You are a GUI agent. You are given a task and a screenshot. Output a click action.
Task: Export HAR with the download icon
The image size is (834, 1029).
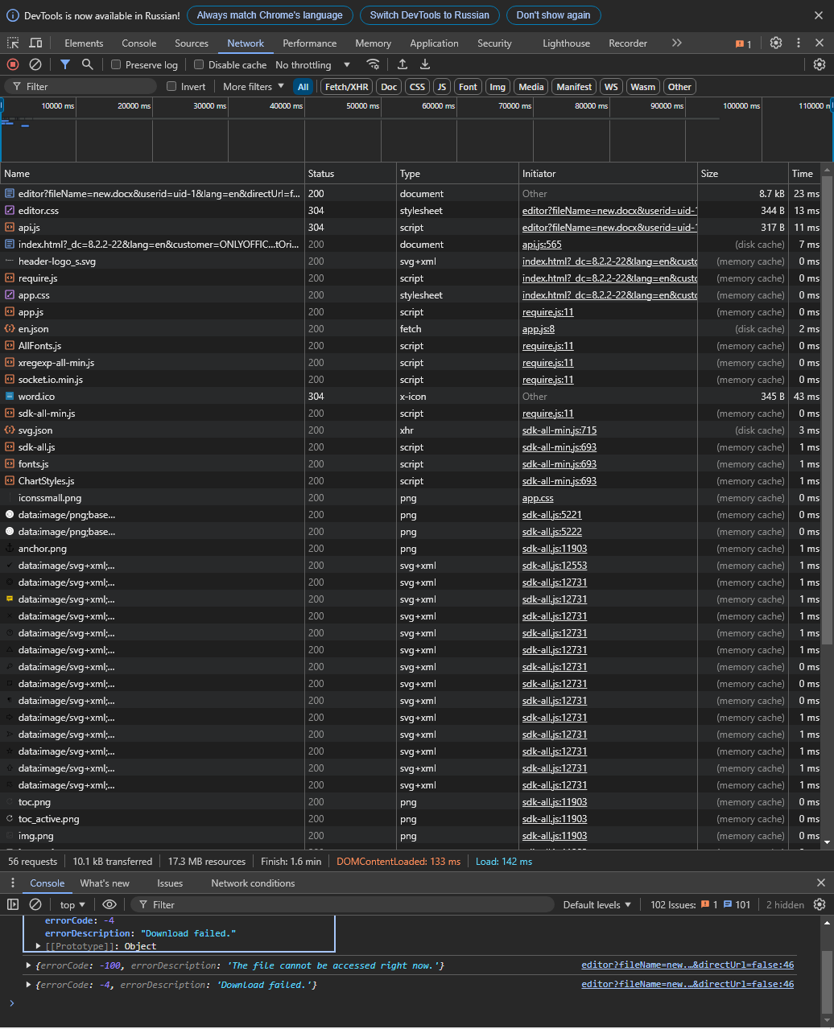pyautogui.click(x=425, y=64)
